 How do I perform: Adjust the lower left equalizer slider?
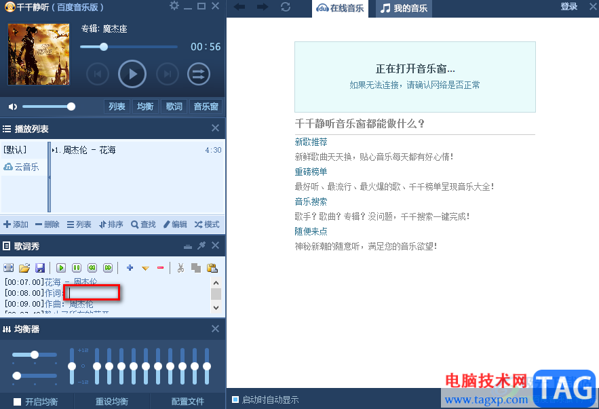(x=35, y=376)
